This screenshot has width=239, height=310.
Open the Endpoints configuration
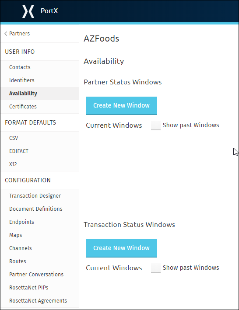(21, 222)
